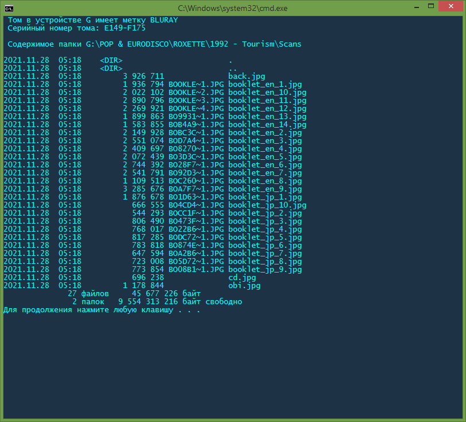
Task: Click file name booklet_jp_1.jpg
Action: pyautogui.click(x=265, y=197)
